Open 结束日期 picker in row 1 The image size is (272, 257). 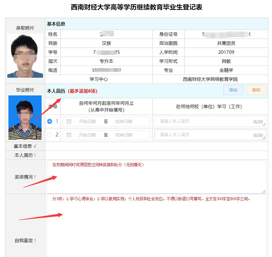coord(124,121)
